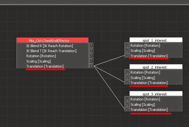
Task: Click spot_3_interest Scaling input connector
Action: click(127, 104)
